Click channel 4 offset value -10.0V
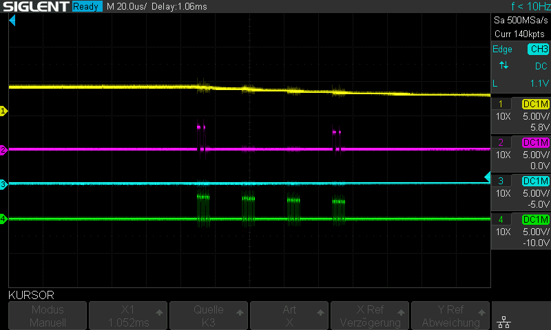Image resolution: width=551 pixels, height=330 pixels. (536, 243)
